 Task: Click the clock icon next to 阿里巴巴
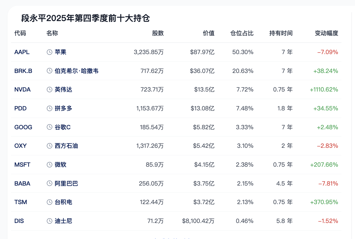[49, 183]
